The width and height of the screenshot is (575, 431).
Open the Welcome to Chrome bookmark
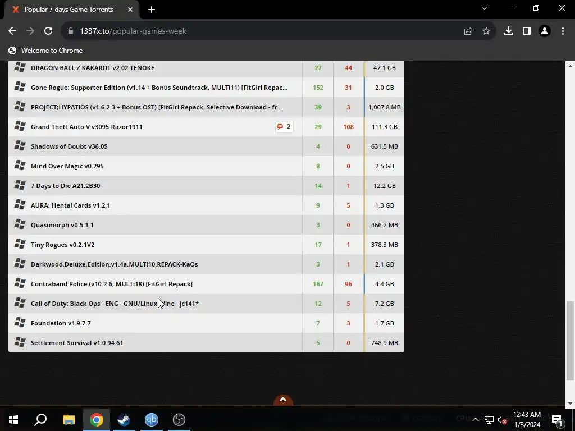(x=45, y=51)
